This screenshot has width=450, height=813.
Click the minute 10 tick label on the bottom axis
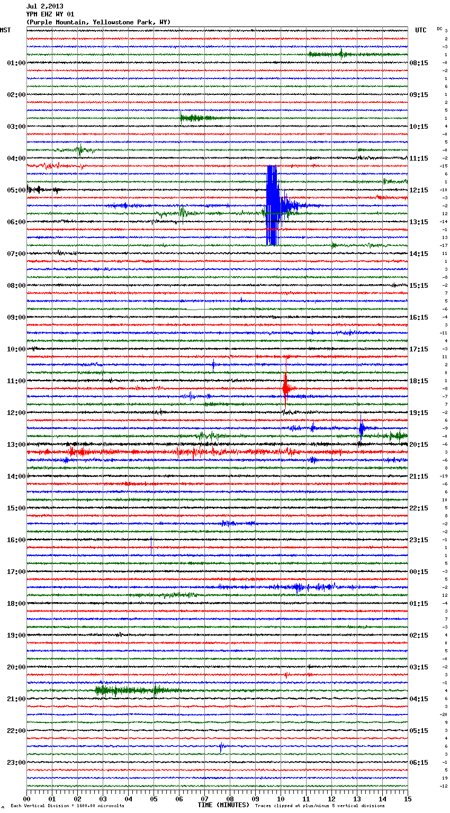281,799
